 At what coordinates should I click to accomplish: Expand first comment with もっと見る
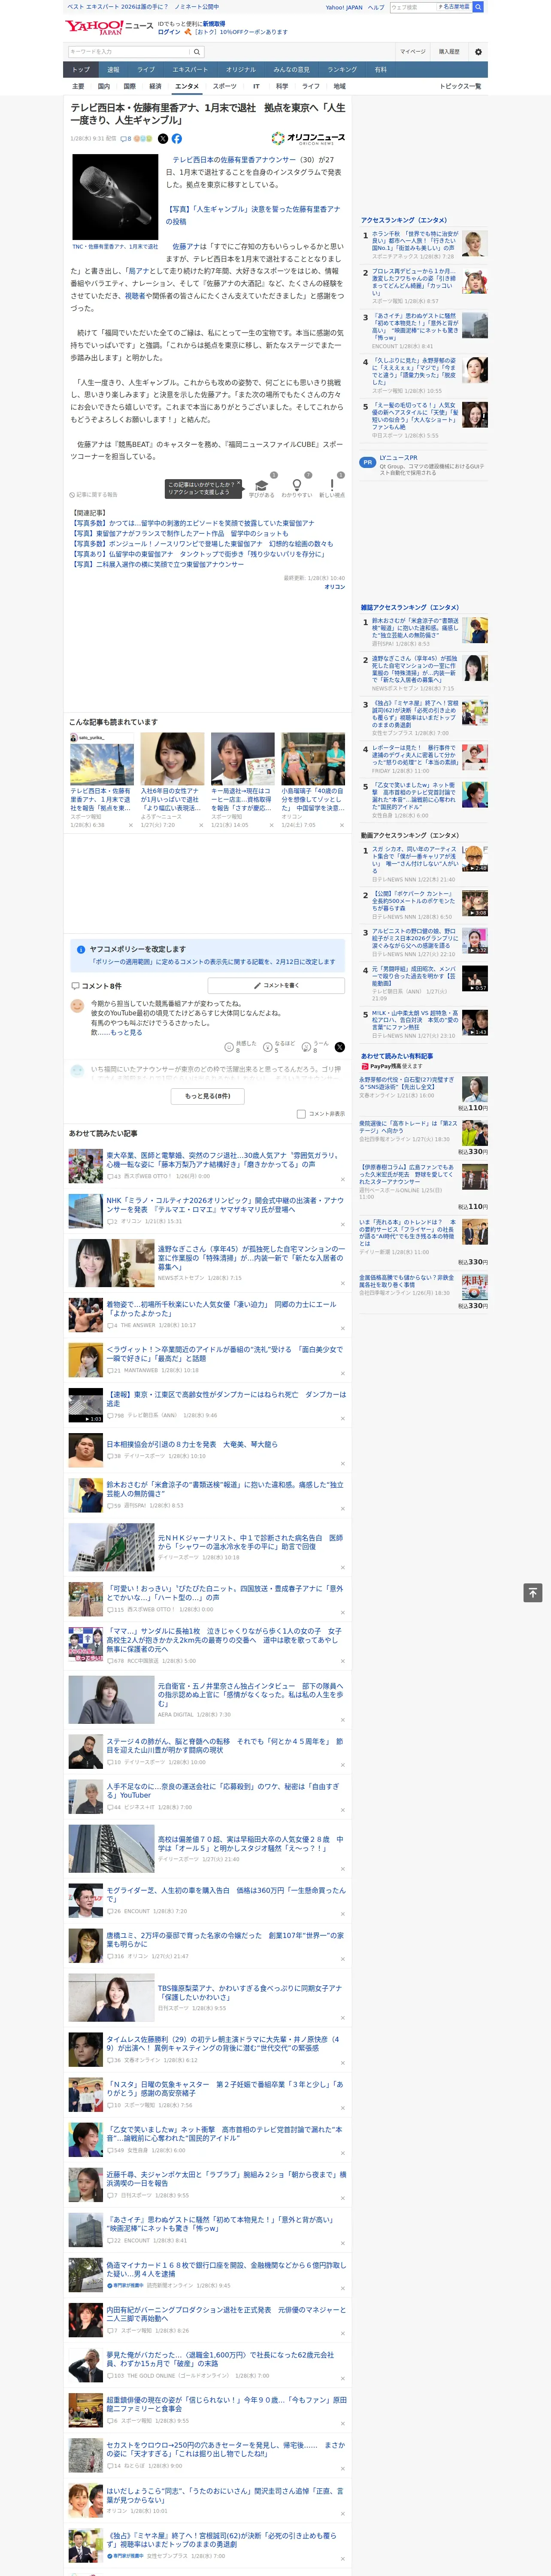click(x=126, y=1032)
